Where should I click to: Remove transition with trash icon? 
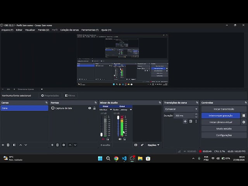[x=191, y=121]
